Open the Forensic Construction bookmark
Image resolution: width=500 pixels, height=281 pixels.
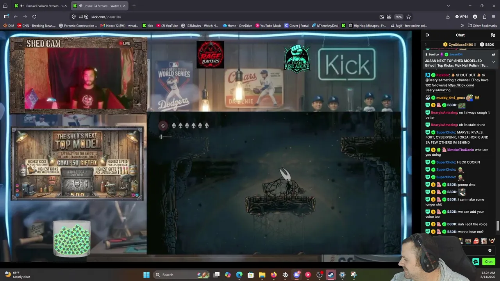pyautogui.click(x=78, y=26)
